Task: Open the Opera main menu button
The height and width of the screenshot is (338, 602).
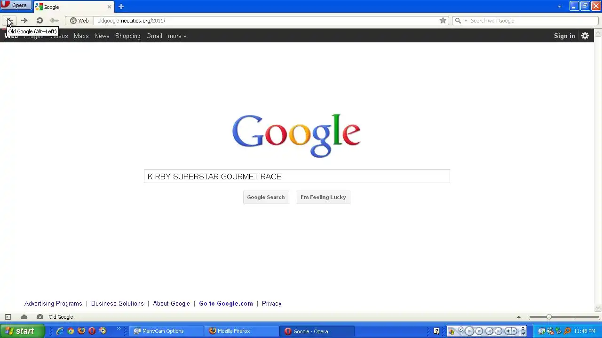Action: [16, 6]
